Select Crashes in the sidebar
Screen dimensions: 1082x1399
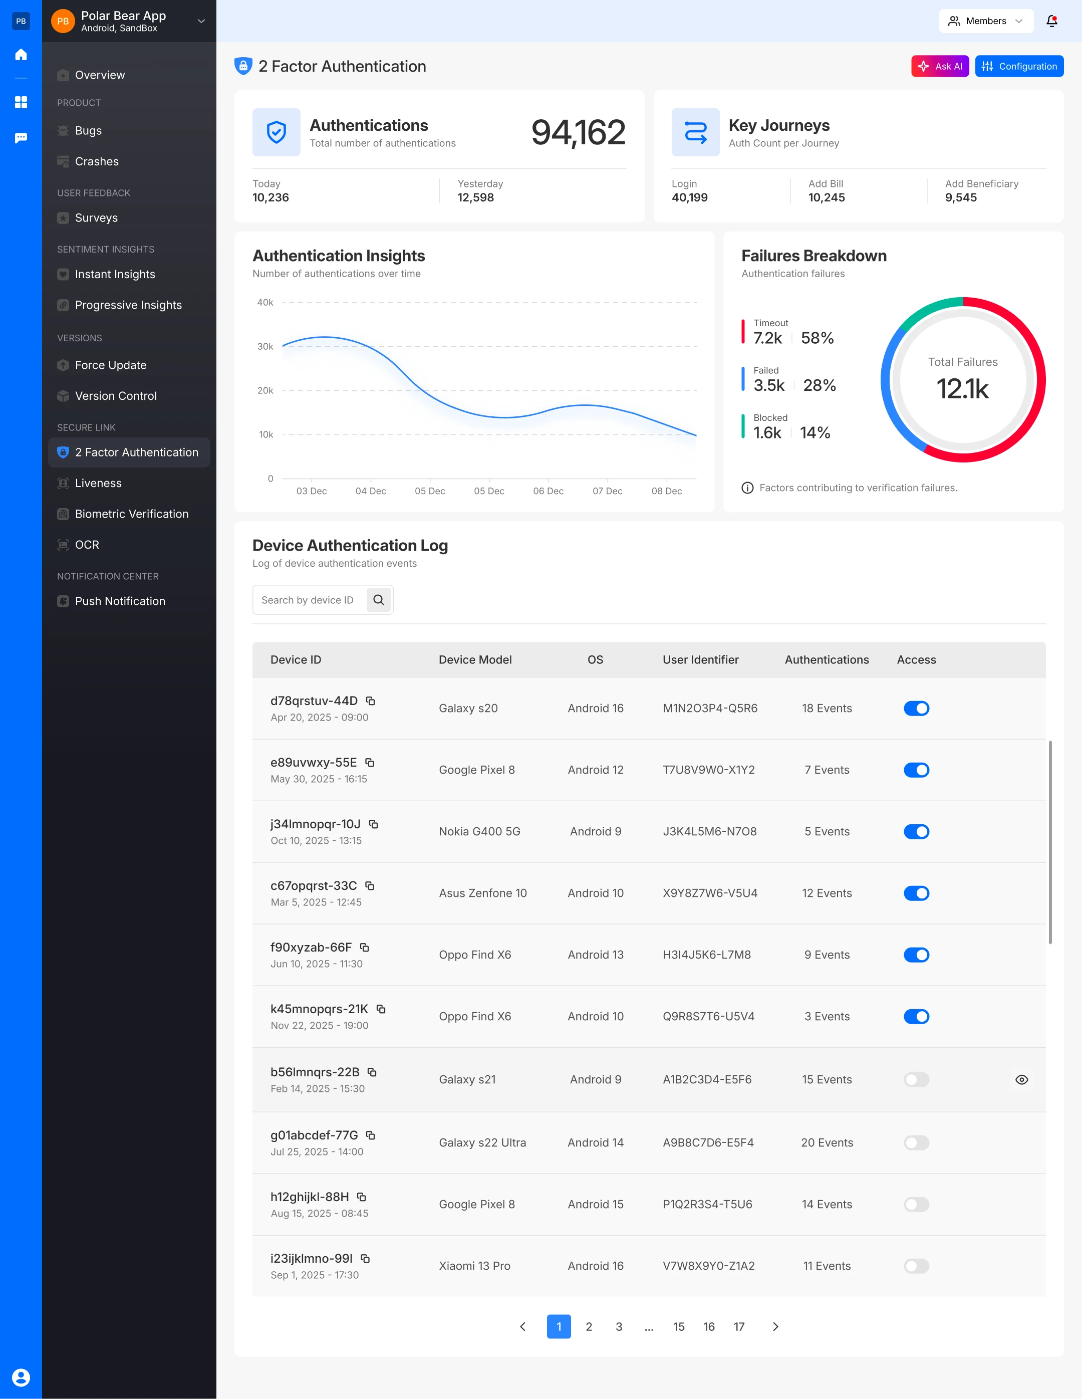click(97, 161)
